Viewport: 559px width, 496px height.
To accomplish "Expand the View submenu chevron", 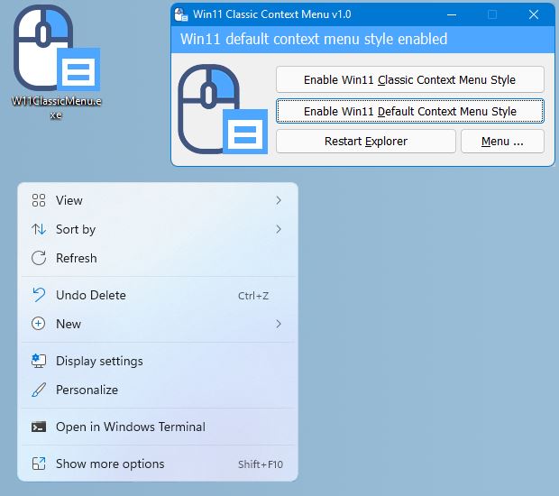I will [279, 200].
